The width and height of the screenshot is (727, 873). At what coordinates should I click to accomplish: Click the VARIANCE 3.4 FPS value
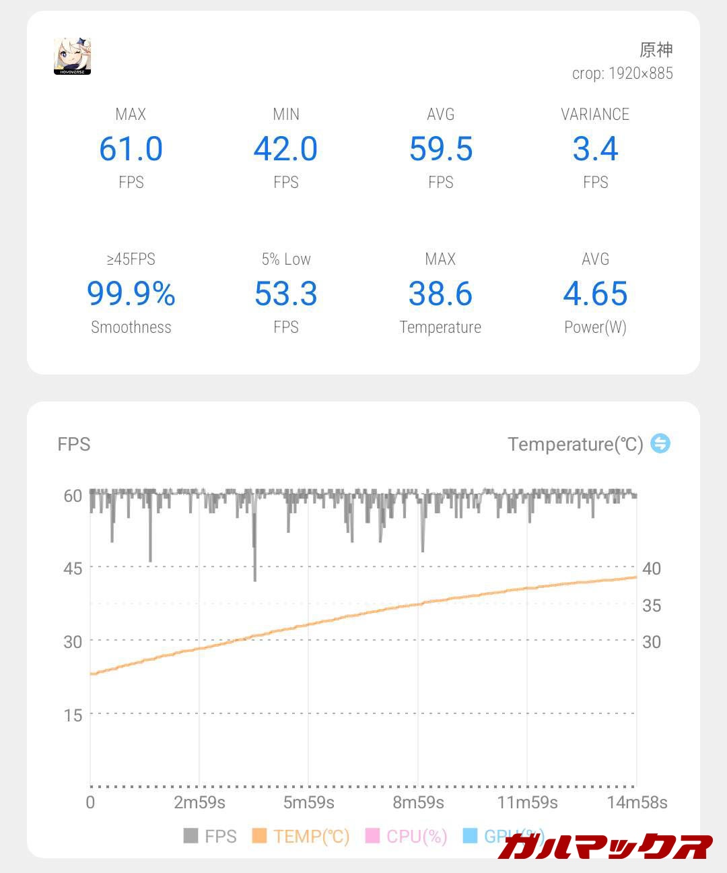coord(596,149)
